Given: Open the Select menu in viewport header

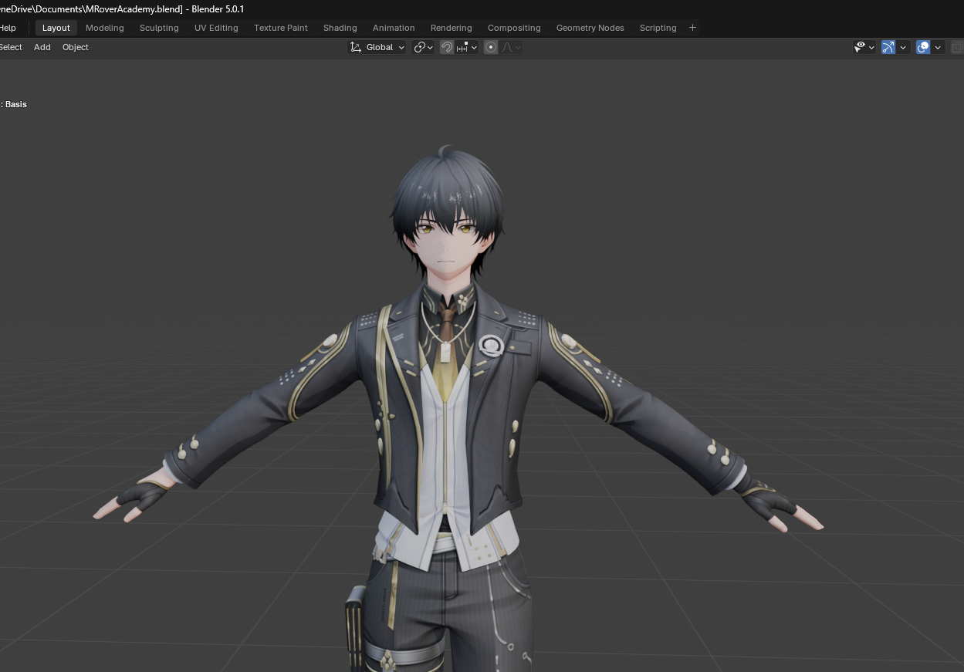Looking at the screenshot, I should tap(11, 47).
